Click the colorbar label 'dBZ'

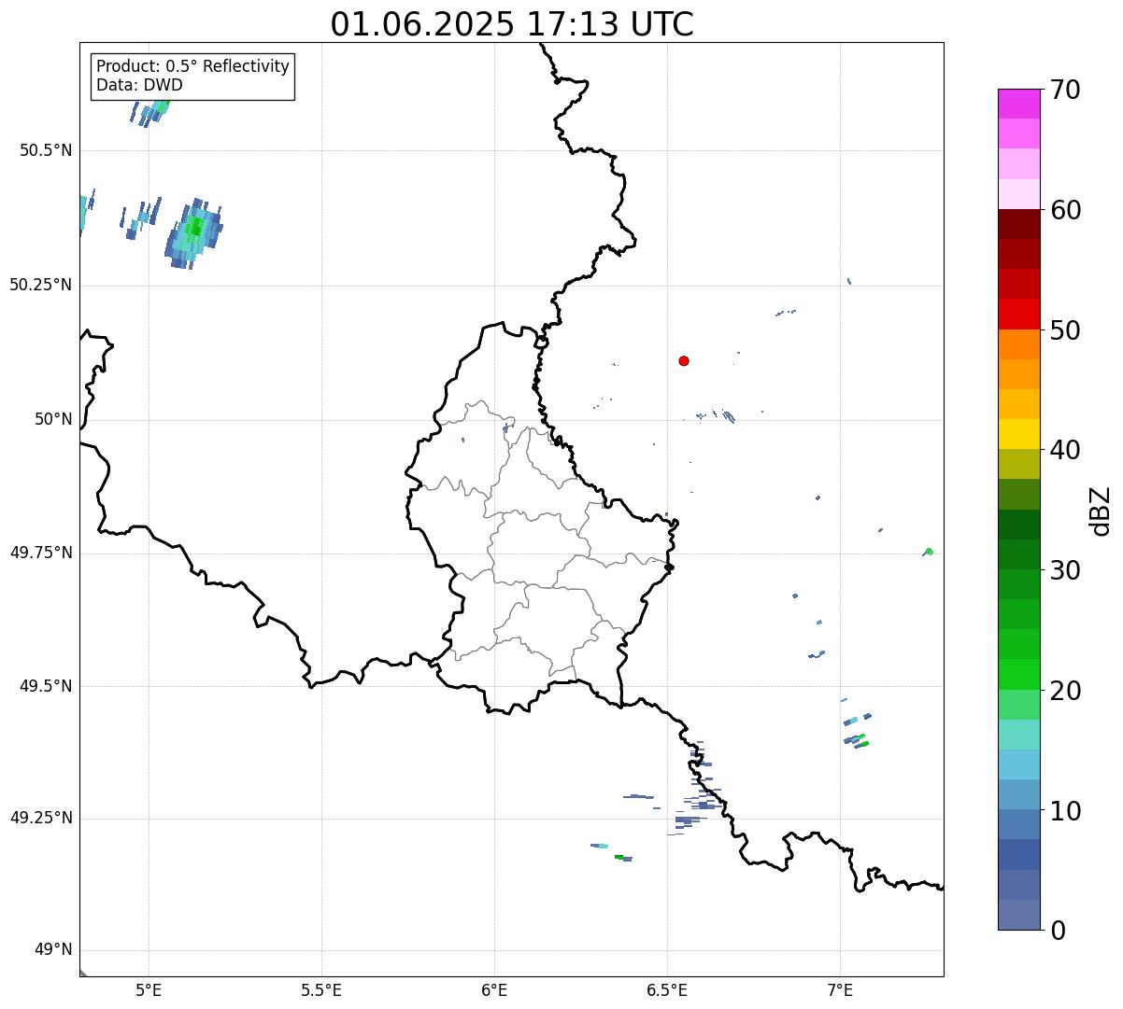(1100, 511)
